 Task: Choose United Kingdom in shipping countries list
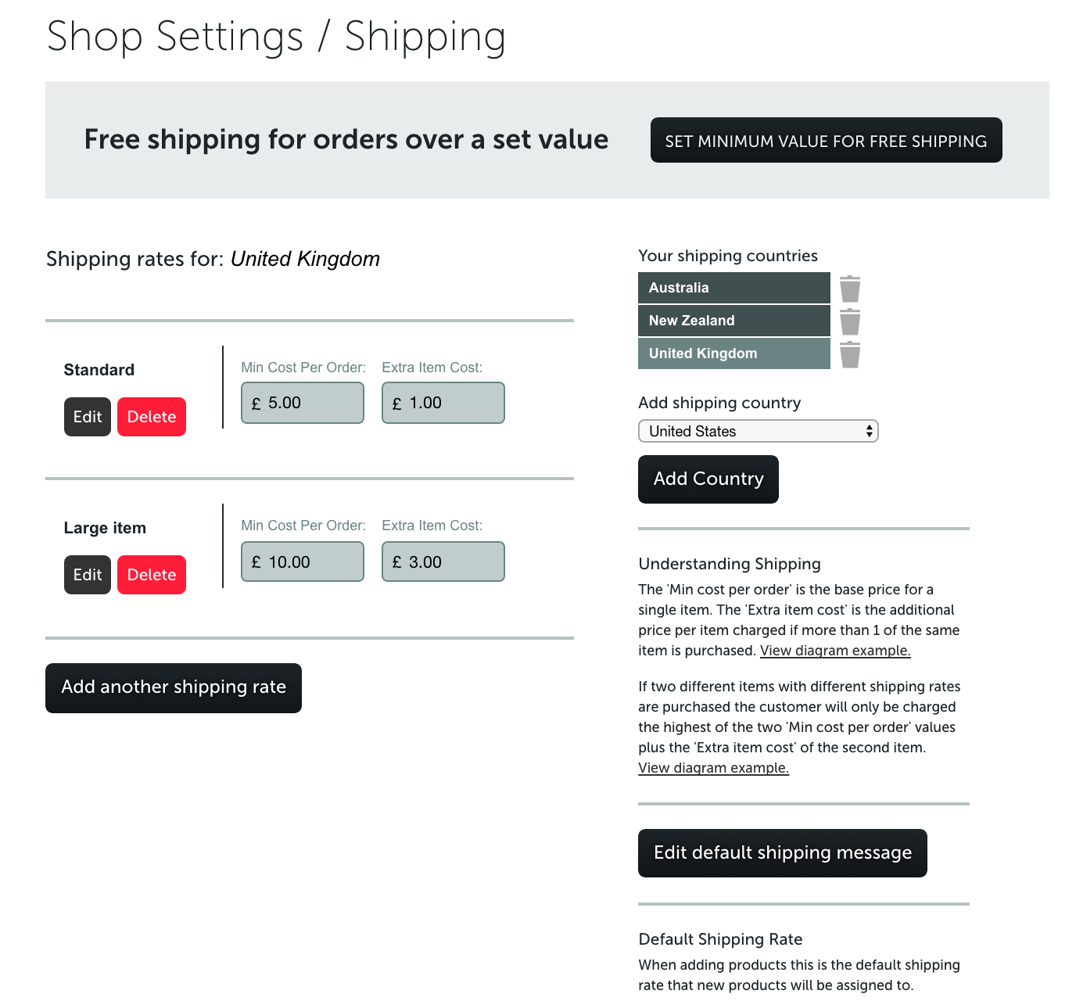click(x=734, y=353)
